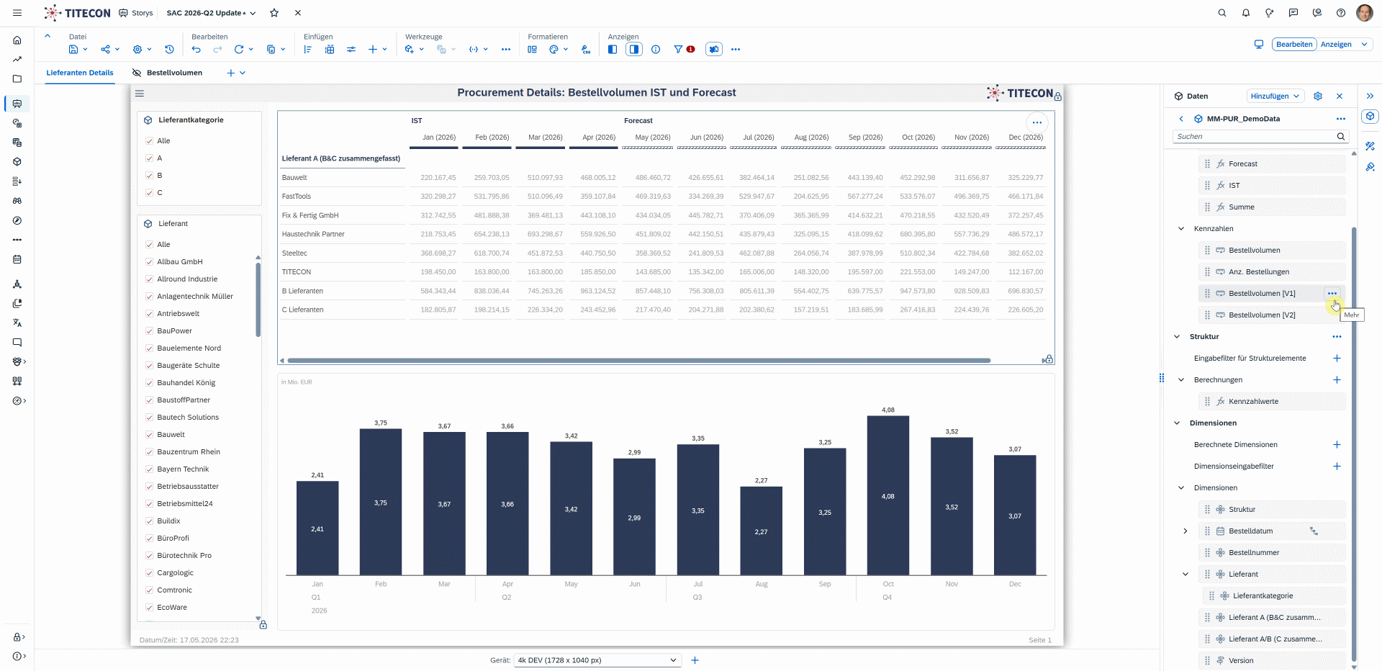This screenshot has width=1382, height=671.
Task: Open the main hamburger navigation menu
Action: (x=17, y=13)
